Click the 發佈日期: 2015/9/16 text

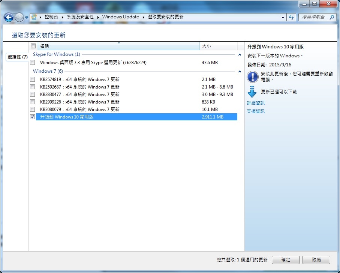pyautogui.click(x=269, y=64)
